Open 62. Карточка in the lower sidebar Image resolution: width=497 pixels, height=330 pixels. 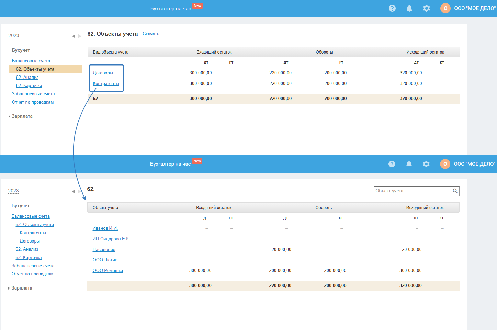tap(29, 258)
